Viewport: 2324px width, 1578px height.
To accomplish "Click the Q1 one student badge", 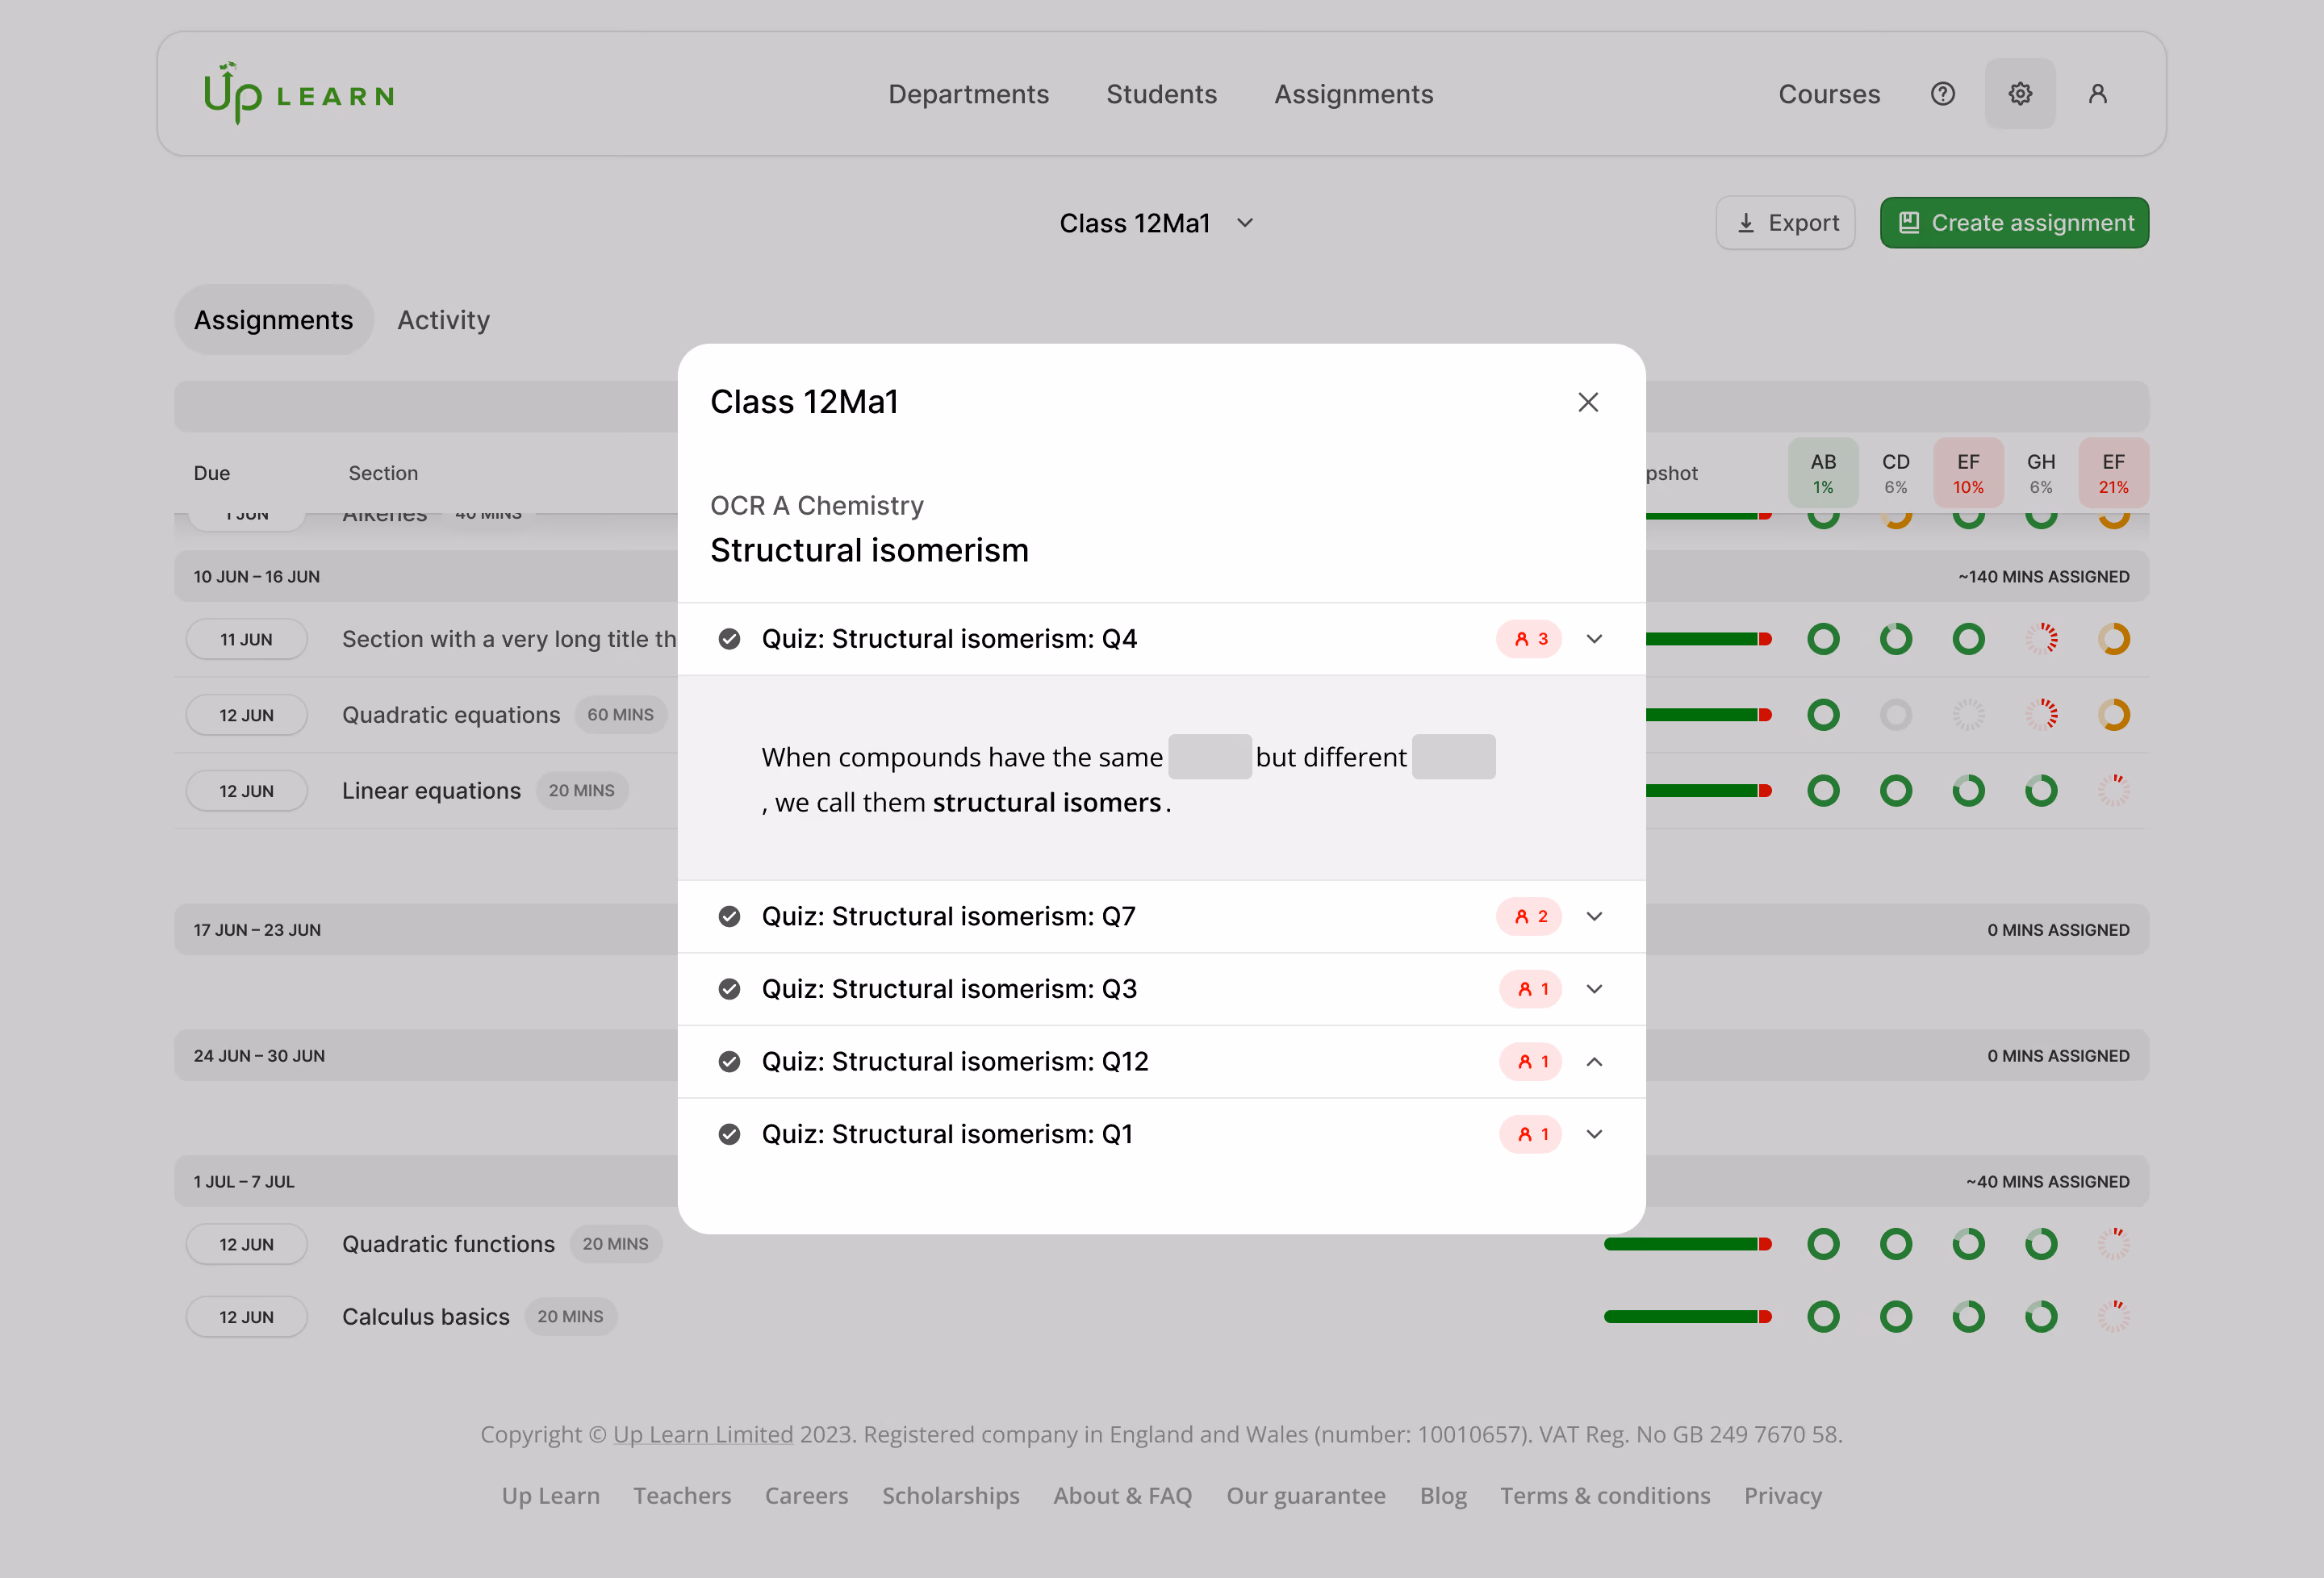I will point(1531,1134).
